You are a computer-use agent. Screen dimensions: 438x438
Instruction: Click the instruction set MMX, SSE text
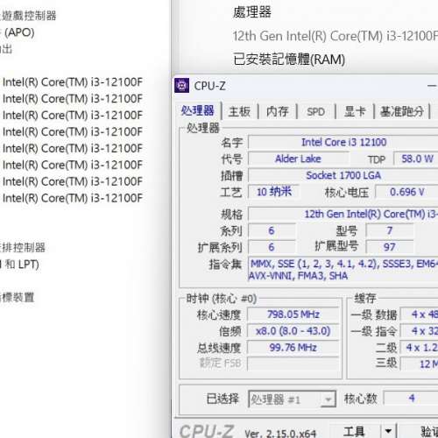343,270
